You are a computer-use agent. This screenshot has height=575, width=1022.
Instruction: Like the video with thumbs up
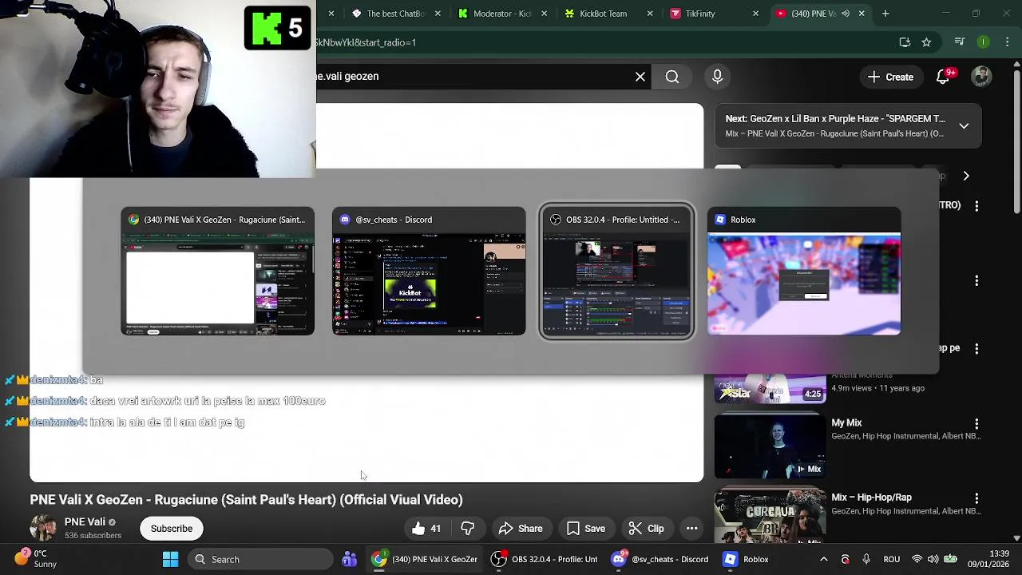[426, 529]
